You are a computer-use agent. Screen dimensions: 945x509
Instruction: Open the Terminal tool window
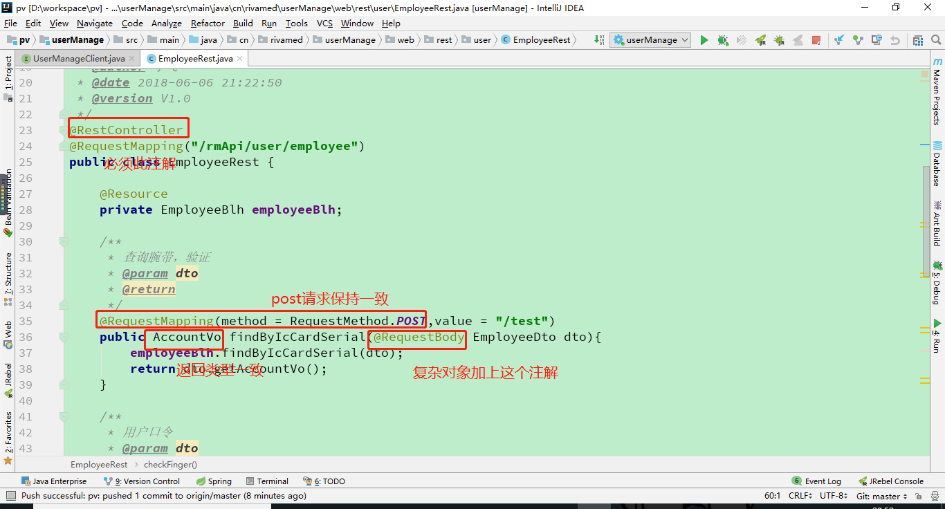point(268,481)
